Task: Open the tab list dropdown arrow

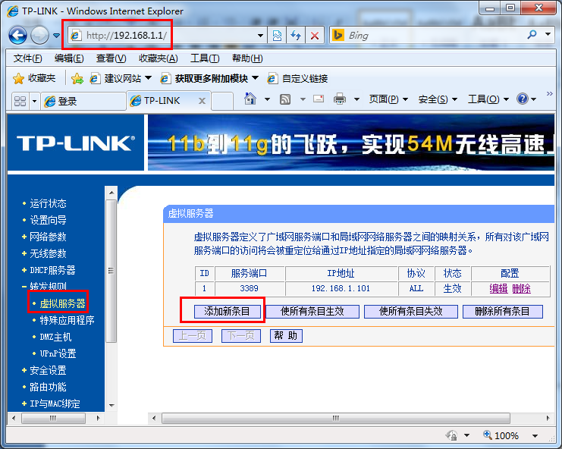Action: [34, 101]
